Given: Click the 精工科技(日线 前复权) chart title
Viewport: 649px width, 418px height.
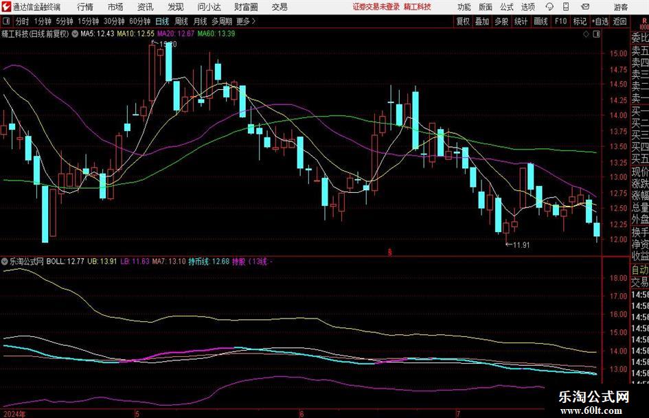Looking at the screenshot, I should coord(35,34).
